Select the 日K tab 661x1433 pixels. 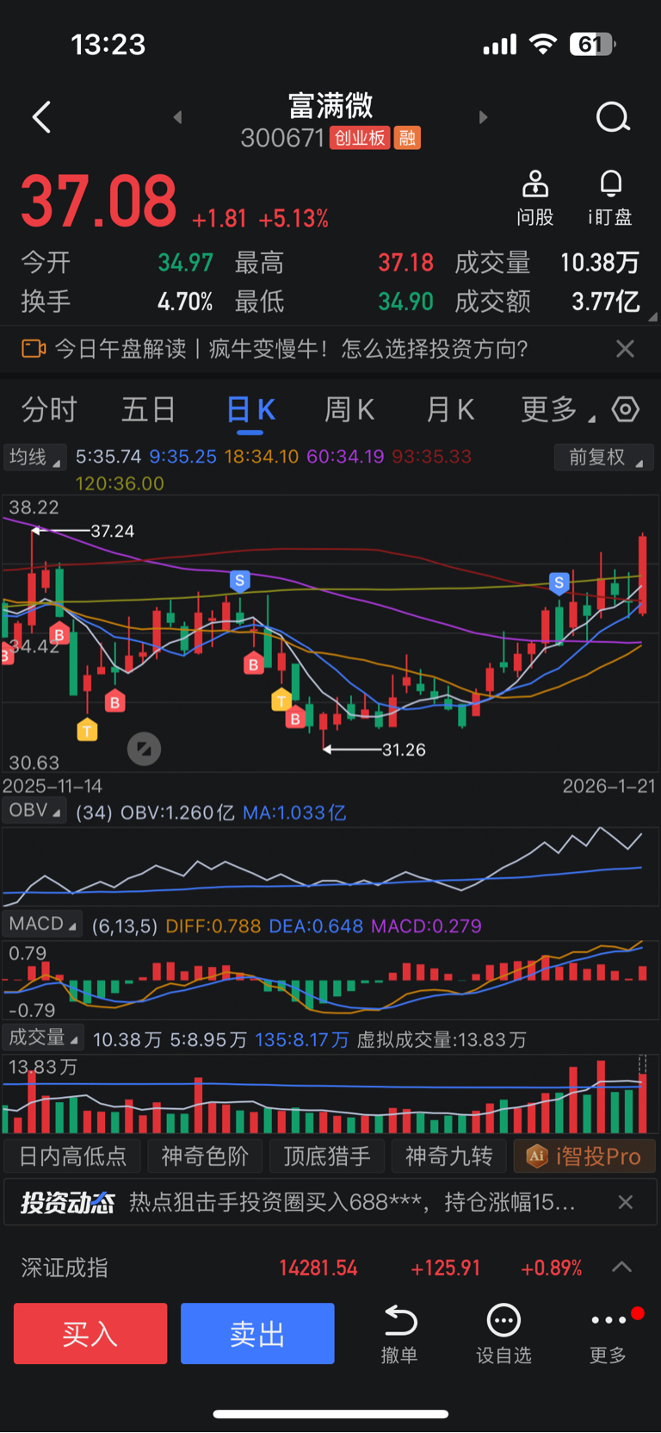pos(250,411)
